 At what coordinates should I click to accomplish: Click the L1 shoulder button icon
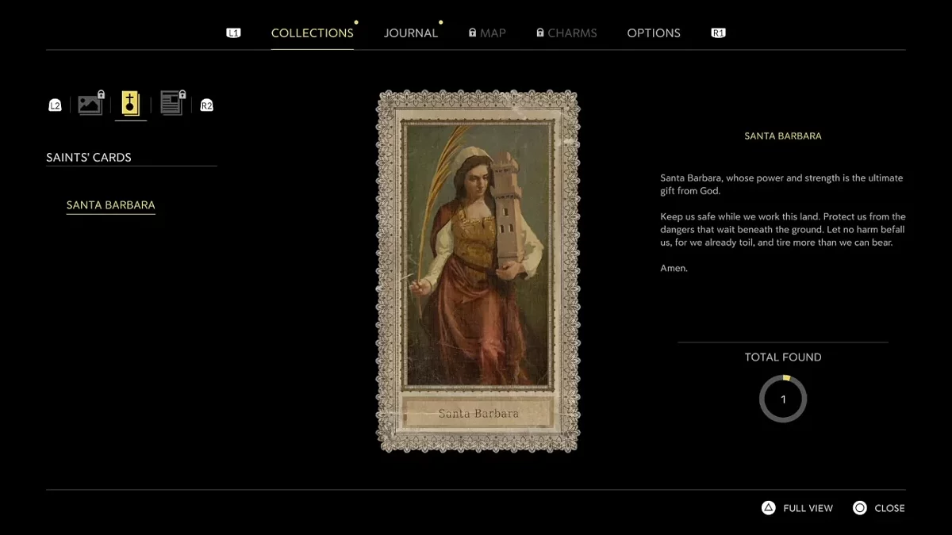[x=233, y=33]
